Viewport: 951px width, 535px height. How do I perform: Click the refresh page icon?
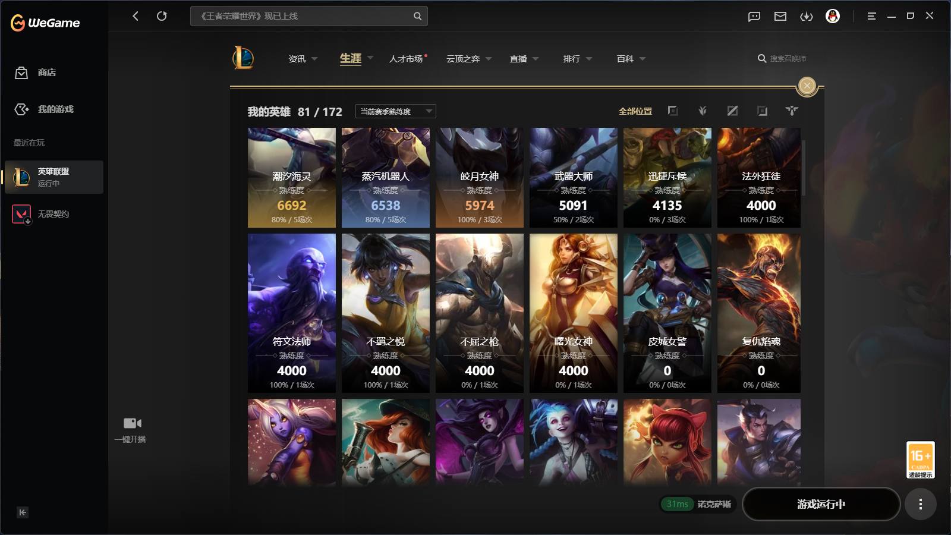162,16
